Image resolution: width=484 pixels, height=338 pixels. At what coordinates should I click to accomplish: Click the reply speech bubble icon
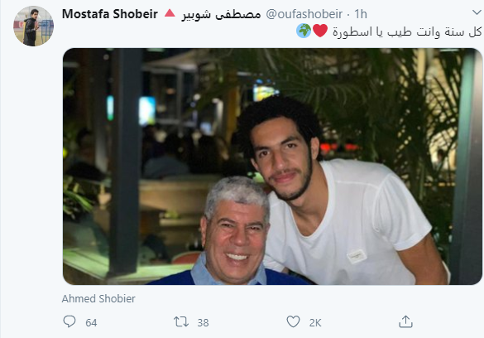69,321
